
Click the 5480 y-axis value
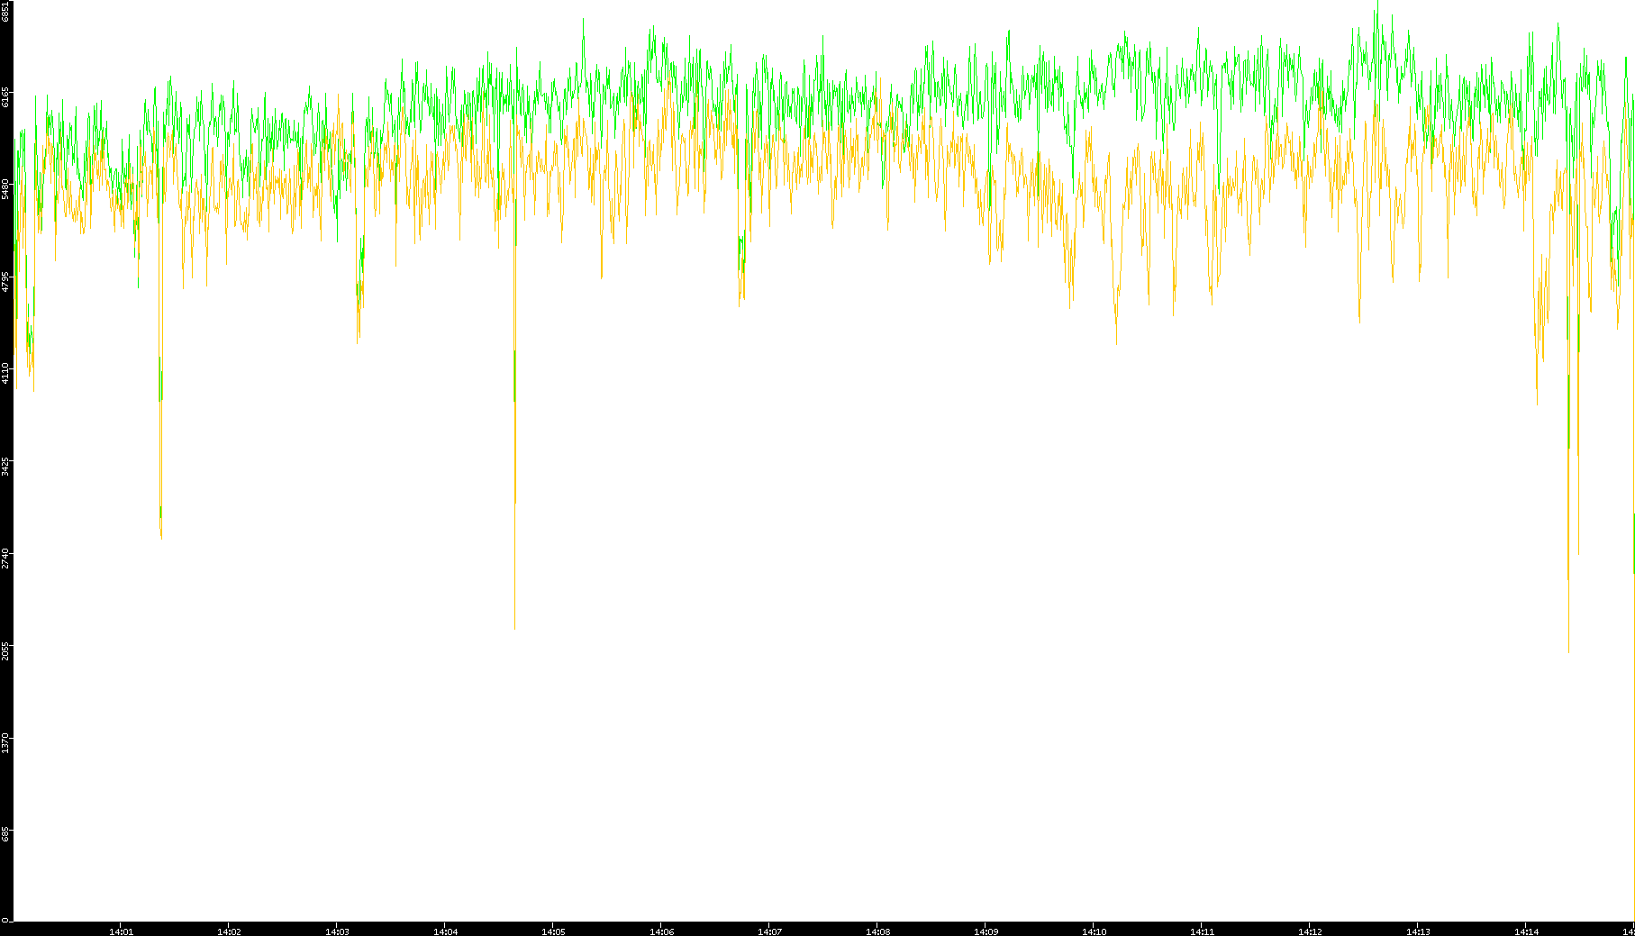(x=5, y=189)
